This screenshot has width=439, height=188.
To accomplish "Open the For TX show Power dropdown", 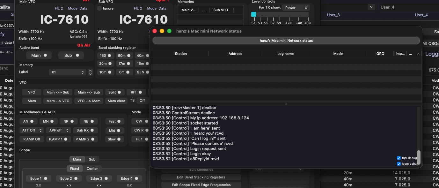I will pos(296,8).
